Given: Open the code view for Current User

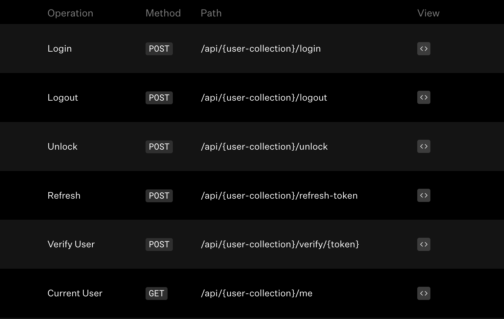Looking at the screenshot, I should (424, 293).
